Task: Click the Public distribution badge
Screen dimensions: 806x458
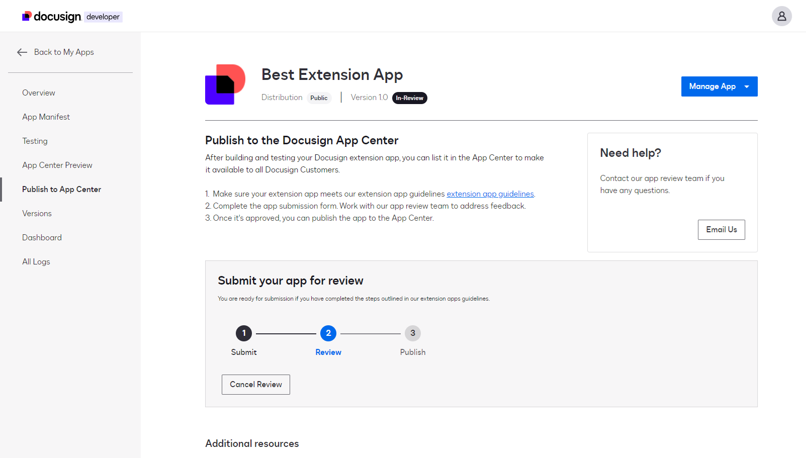Action: click(319, 98)
